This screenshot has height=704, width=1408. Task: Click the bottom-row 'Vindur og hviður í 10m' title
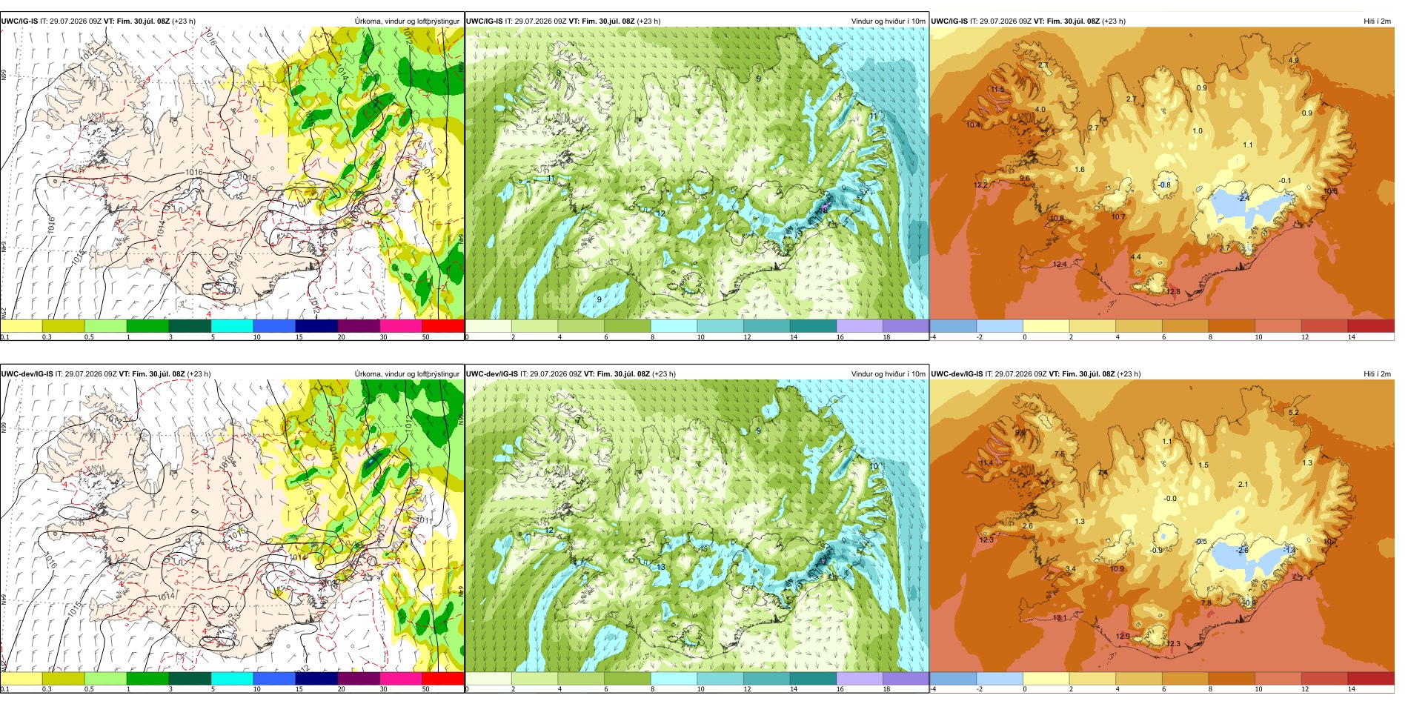click(x=888, y=374)
